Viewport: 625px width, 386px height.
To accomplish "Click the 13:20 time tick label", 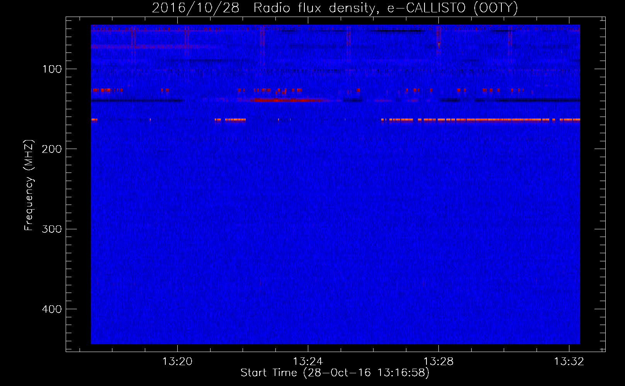I will (177, 361).
